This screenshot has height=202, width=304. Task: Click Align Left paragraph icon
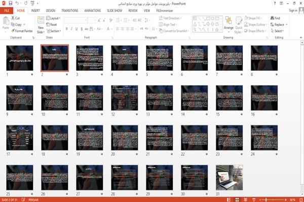coord(118,29)
